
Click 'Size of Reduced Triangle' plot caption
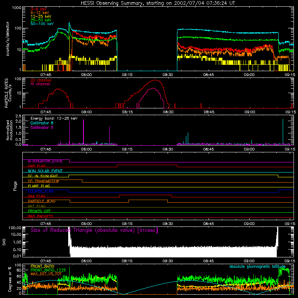(x=94, y=230)
